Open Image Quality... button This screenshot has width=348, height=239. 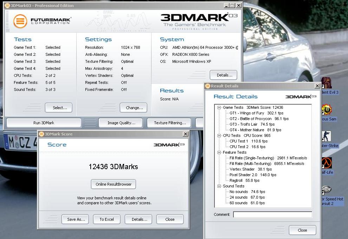point(121,123)
